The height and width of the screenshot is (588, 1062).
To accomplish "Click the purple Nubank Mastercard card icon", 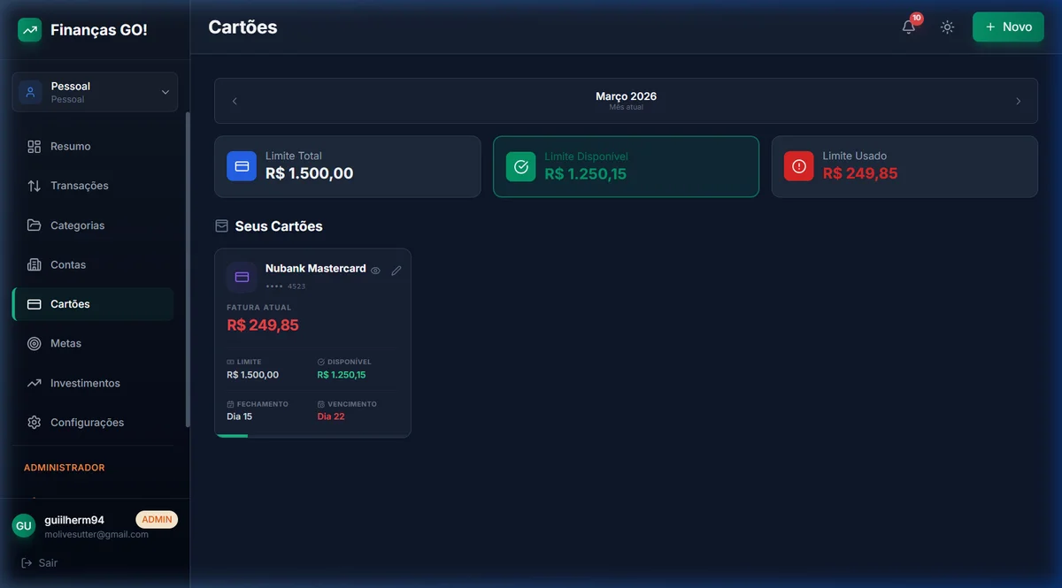I will [242, 277].
